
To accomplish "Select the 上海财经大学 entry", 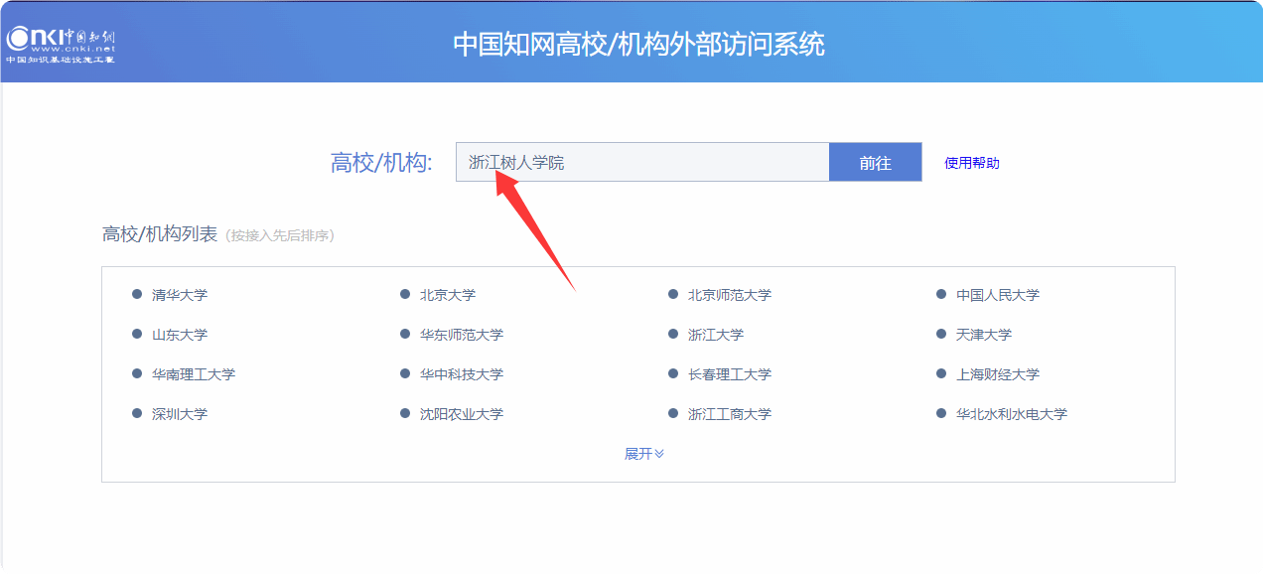I will (x=997, y=374).
